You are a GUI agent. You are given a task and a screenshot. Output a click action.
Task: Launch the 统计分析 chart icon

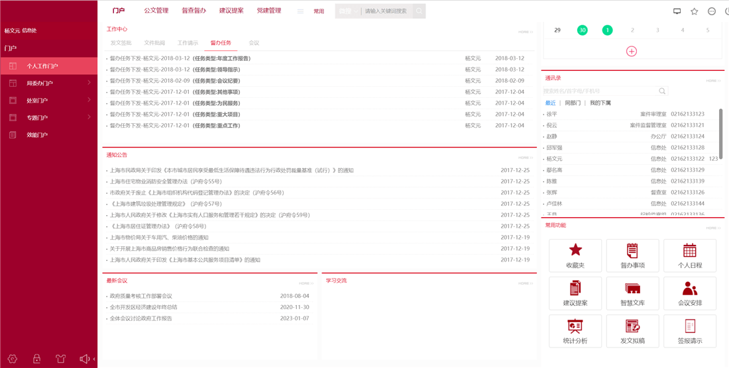click(575, 331)
